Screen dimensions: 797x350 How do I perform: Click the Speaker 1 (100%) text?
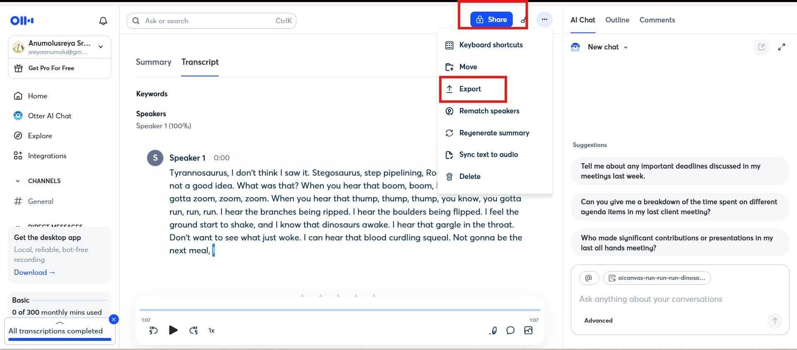coord(163,126)
